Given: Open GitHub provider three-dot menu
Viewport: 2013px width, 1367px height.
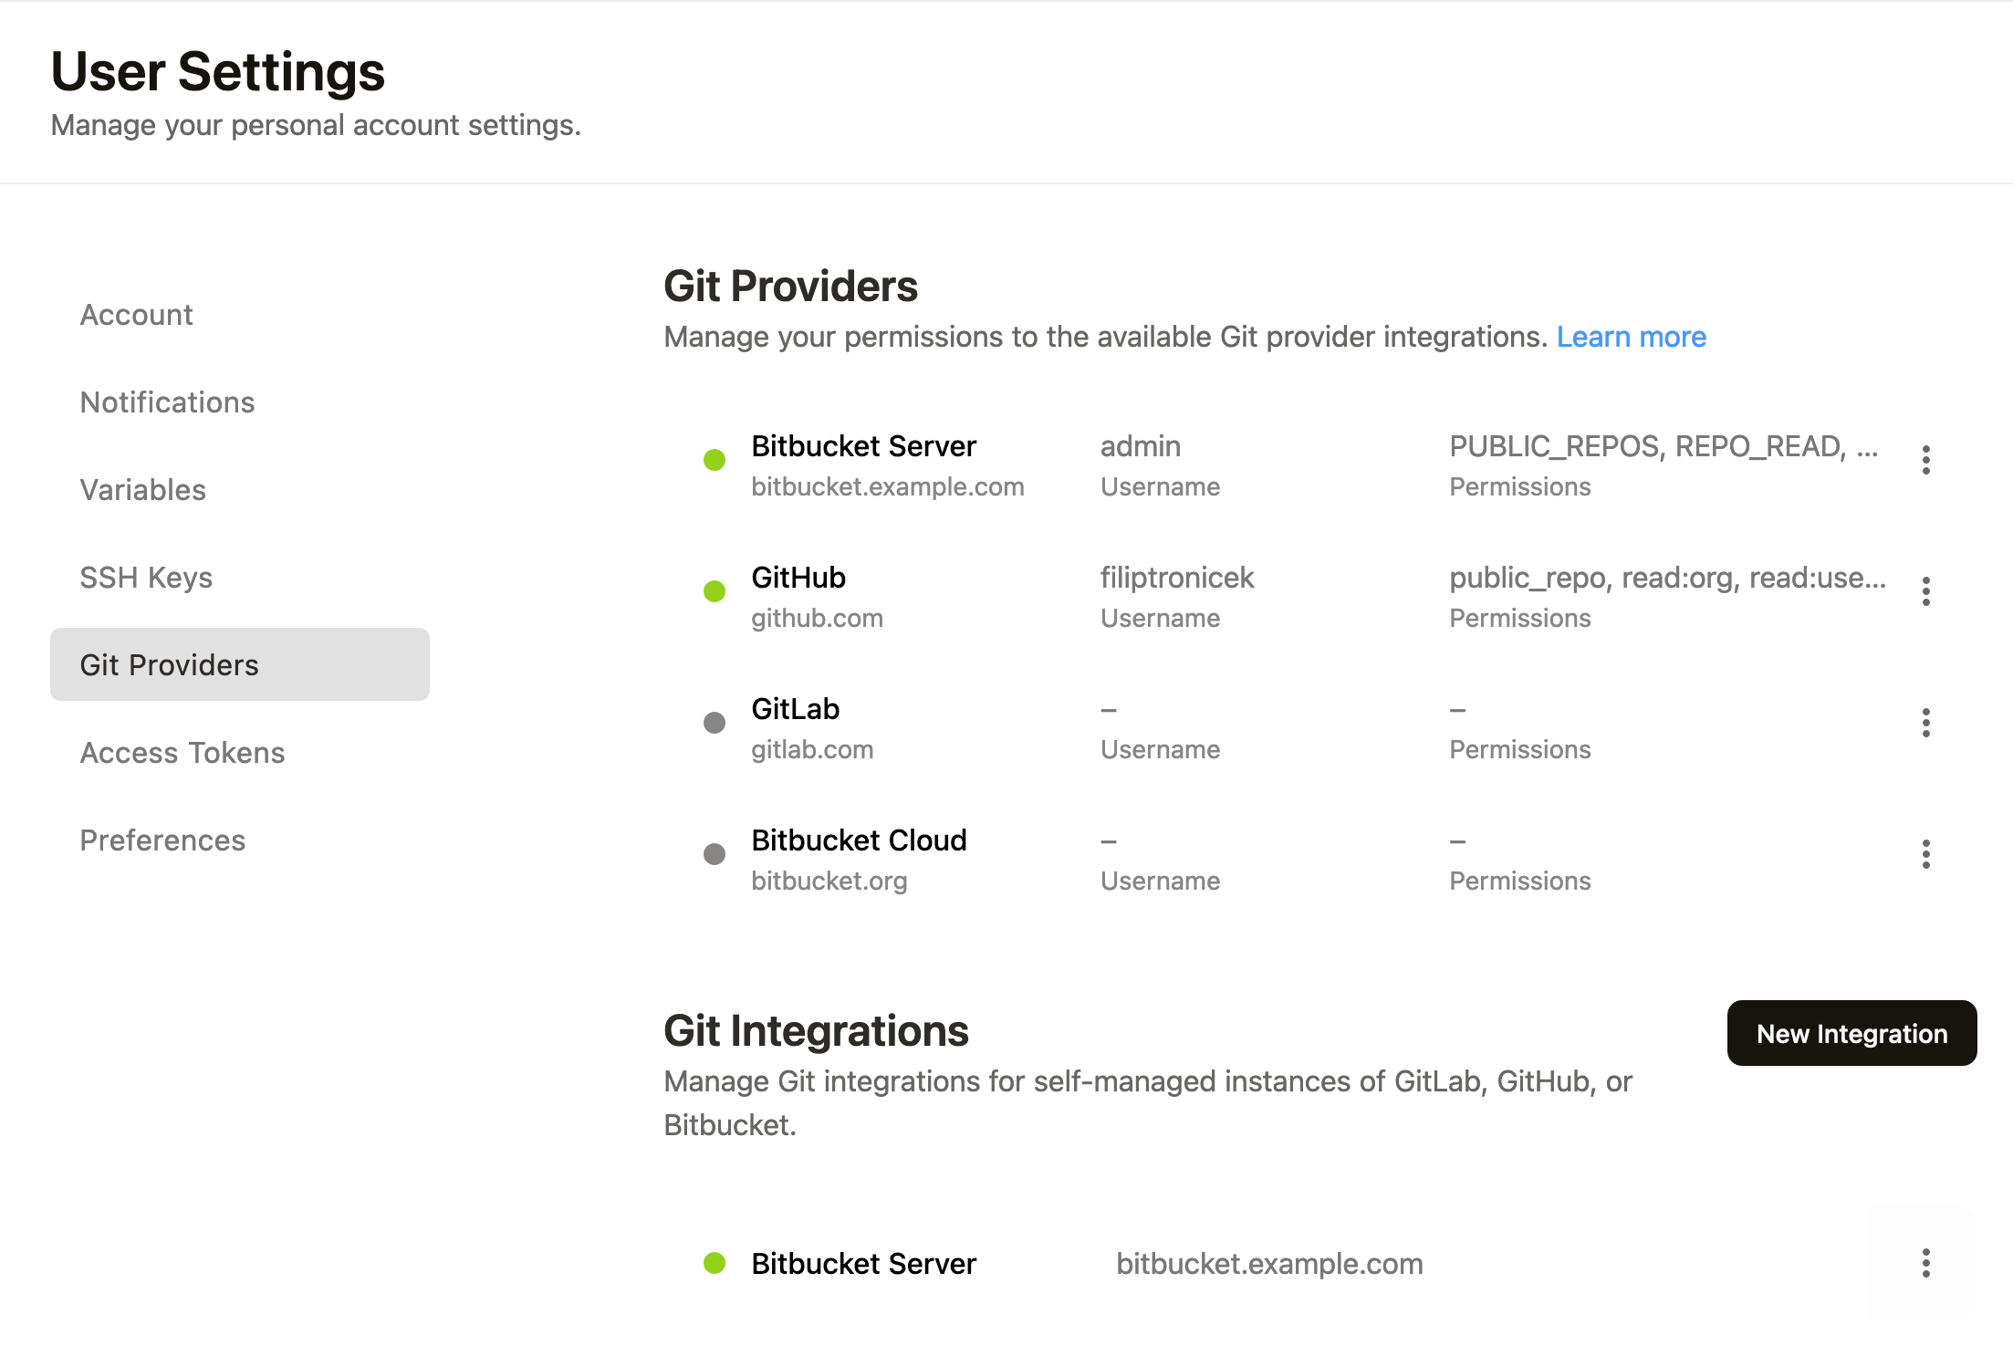Looking at the screenshot, I should click(x=1925, y=591).
